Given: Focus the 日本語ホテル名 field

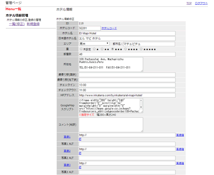Looking at the screenshot, I should 127,39.
